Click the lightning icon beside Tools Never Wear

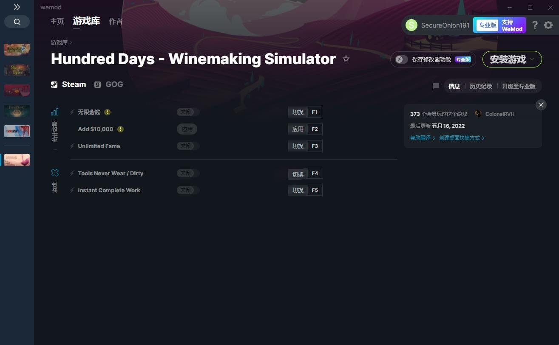click(72, 173)
